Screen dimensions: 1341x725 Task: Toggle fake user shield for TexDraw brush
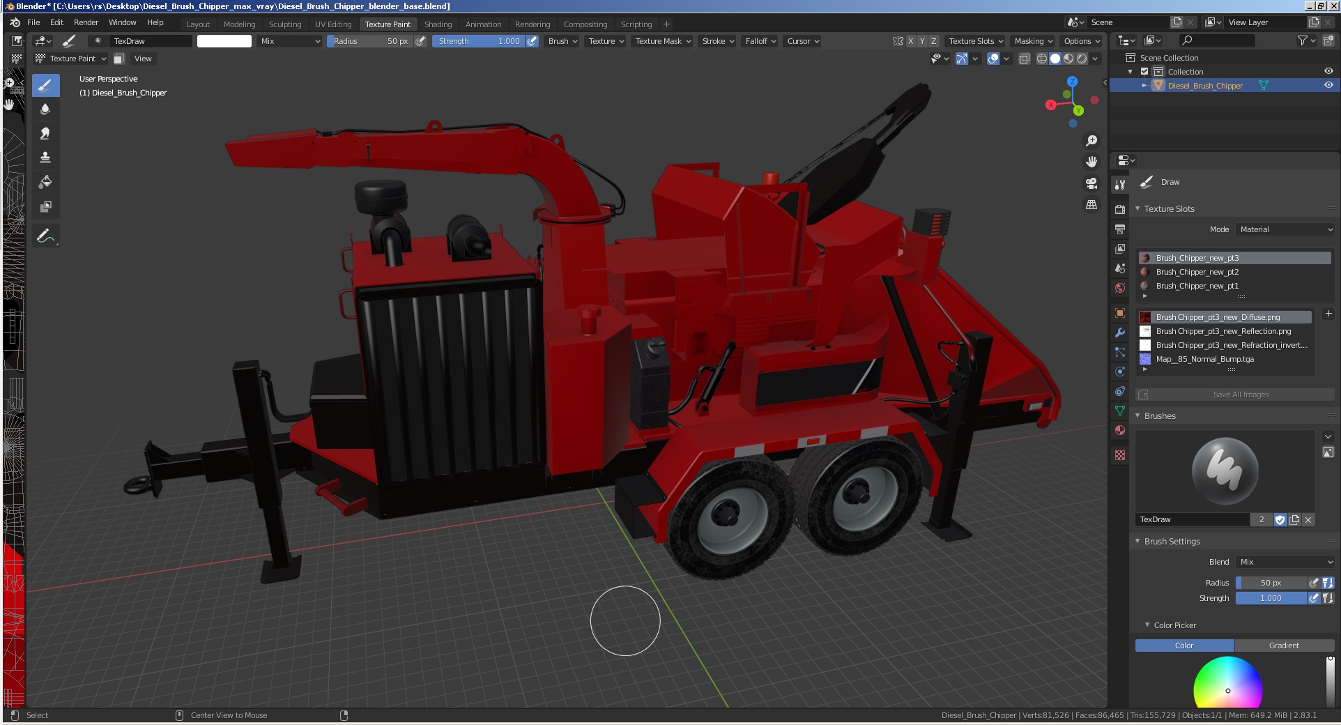click(x=1280, y=519)
